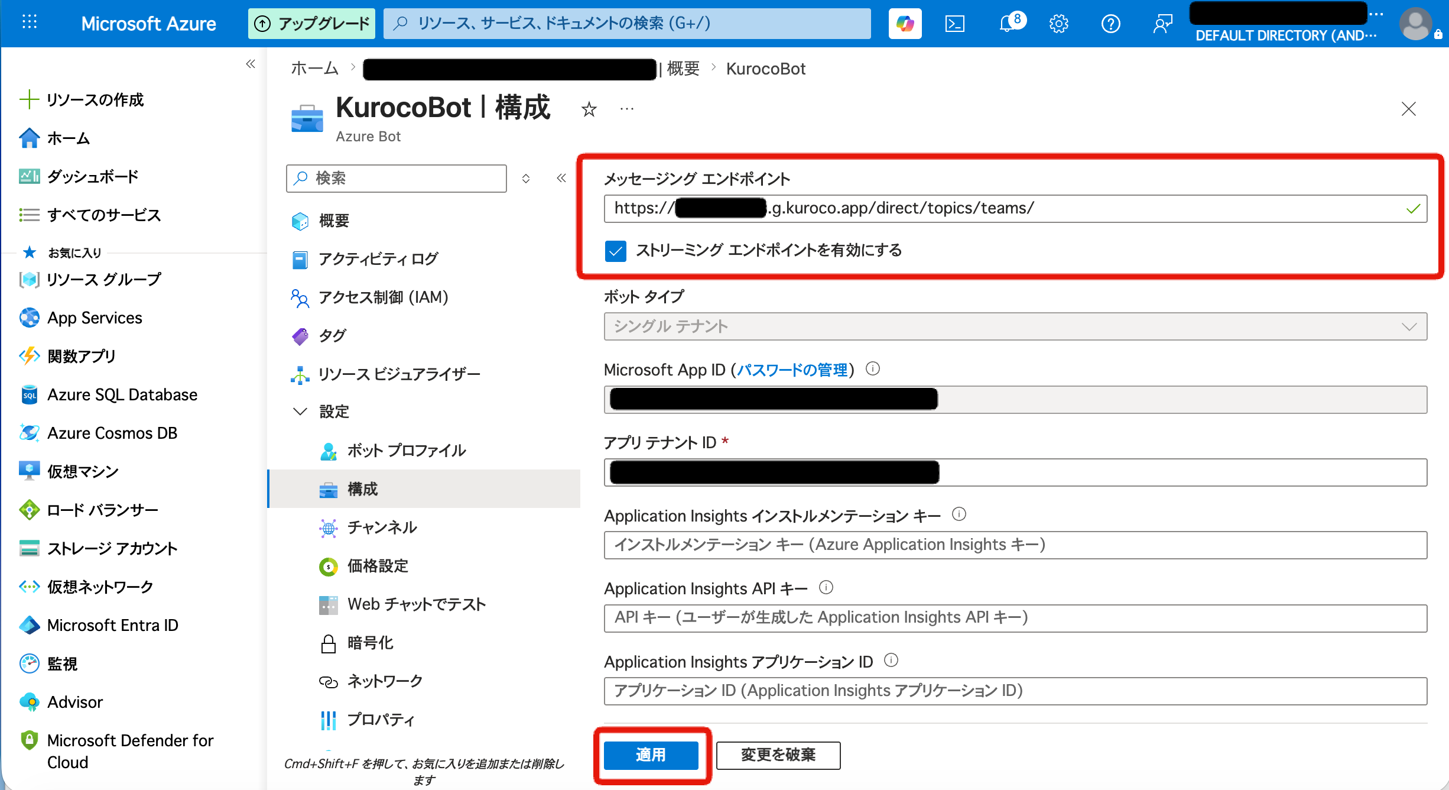Show info for Application Insights API キー

tap(826, 587)
